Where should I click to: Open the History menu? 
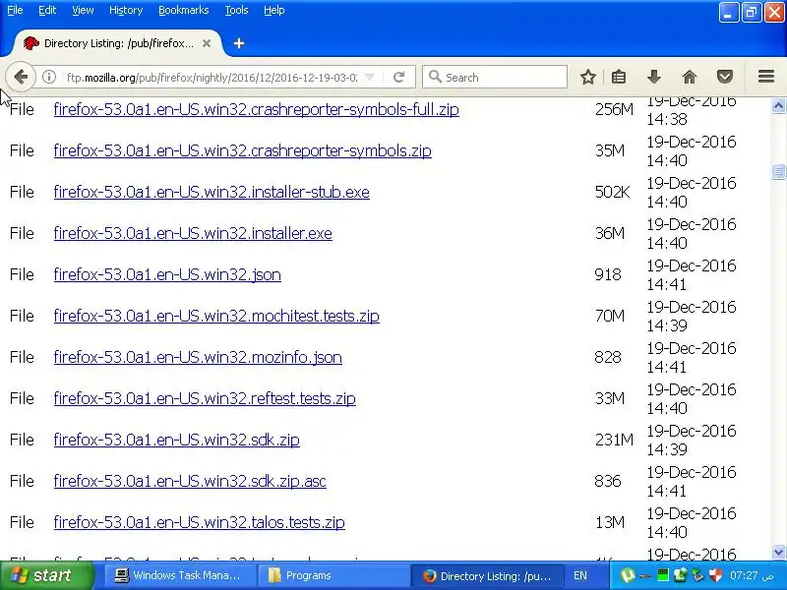126,10
